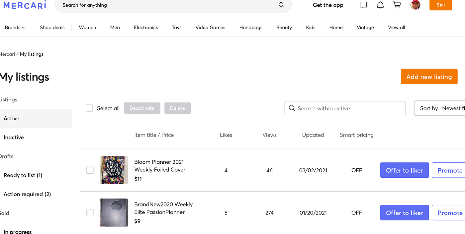Open In progress sold items

(18, 231)
